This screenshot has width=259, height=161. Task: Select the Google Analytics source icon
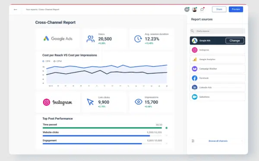(195, 59)
